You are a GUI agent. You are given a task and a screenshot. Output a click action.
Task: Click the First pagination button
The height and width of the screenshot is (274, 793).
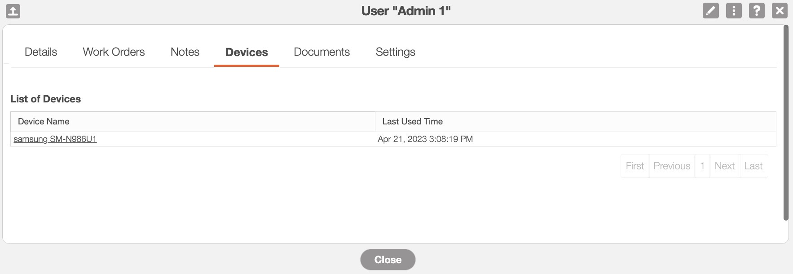tap(634, 166)
